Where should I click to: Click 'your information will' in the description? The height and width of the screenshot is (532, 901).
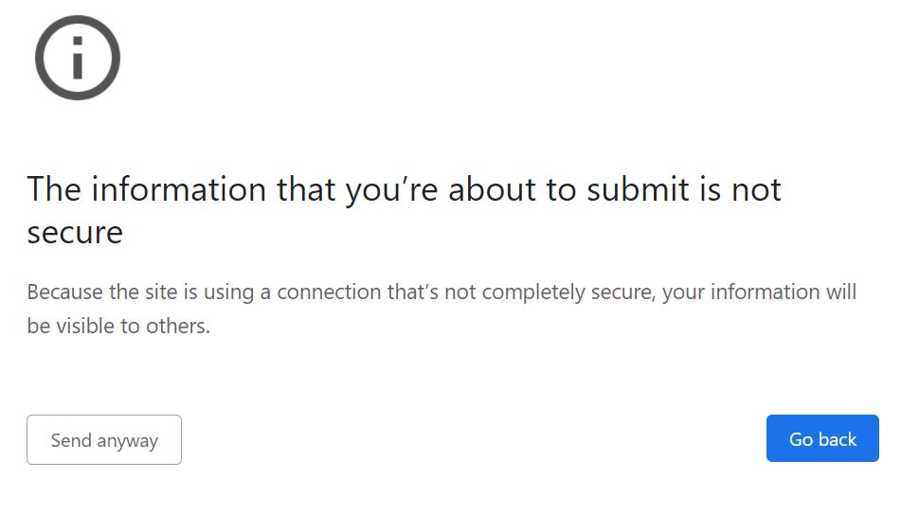[x=759, y=292]
